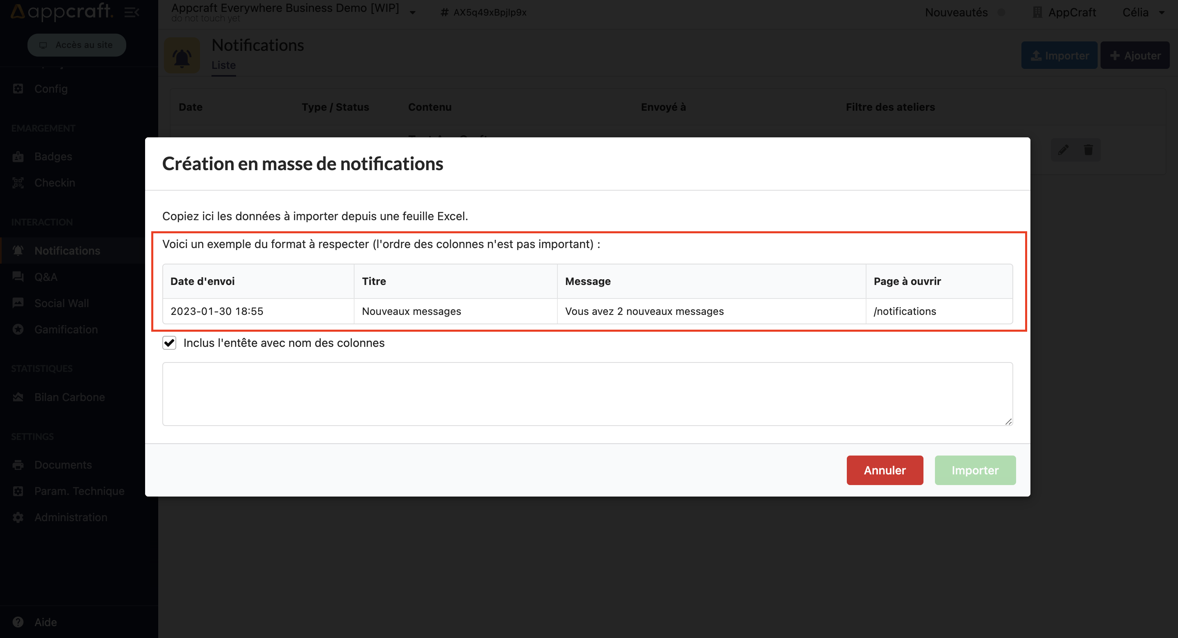Open the Nouveautés menu item
Screen dimensions: 1178x638
tap(956, 12)
